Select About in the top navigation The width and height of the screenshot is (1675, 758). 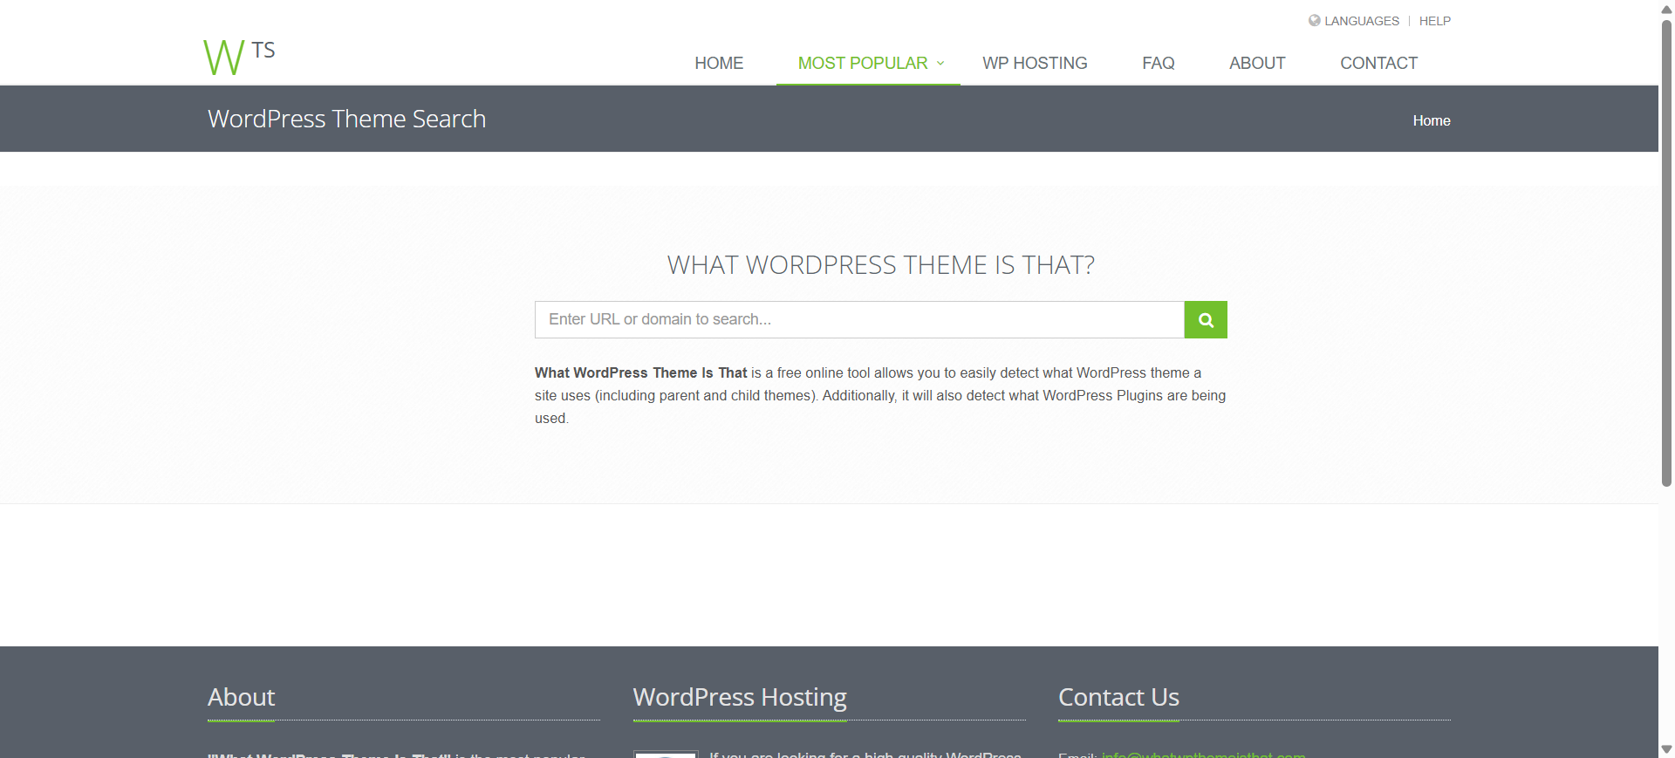[x=1257, y=64]
